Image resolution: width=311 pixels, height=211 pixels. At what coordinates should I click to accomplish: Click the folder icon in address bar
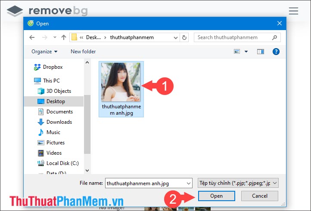click(74, 37)
